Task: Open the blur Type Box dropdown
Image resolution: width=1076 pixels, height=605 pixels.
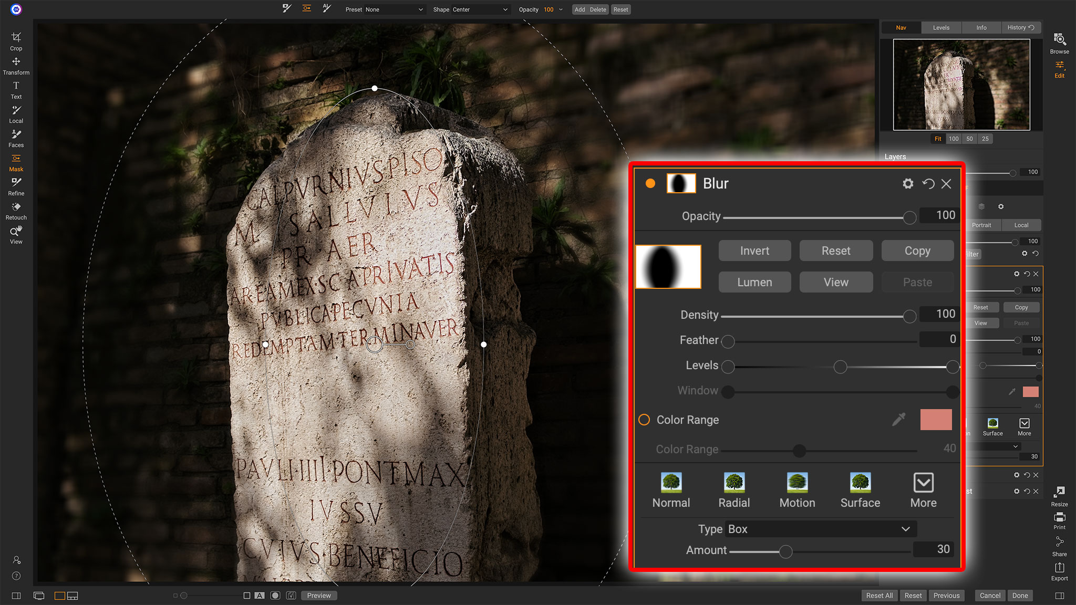Action: (820, 529)
